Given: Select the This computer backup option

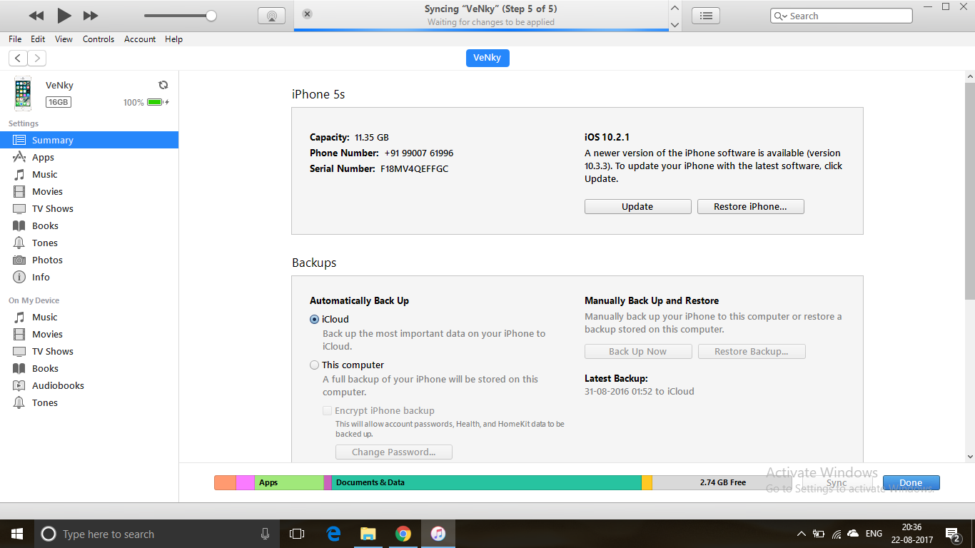Looking at the screenshot, I should click(x=314, y=365).
